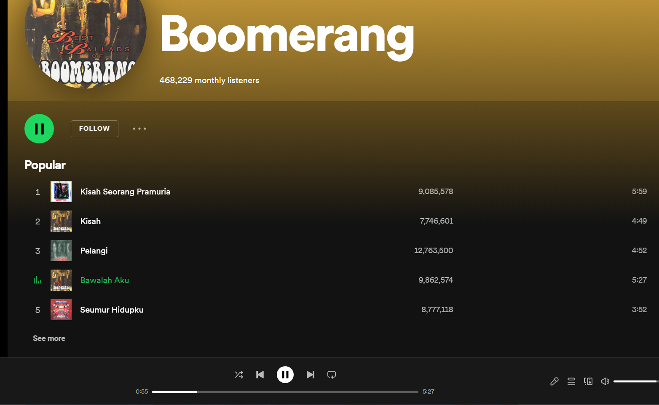The width and height of the screenshot is (659, 405).
Task: Select the track titled Kisah
Action: 91,221
